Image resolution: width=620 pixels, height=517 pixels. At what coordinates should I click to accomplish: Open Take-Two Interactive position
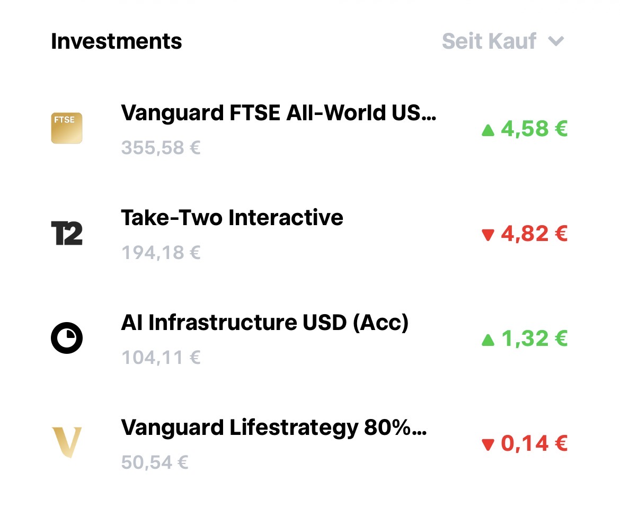(232, 218)
